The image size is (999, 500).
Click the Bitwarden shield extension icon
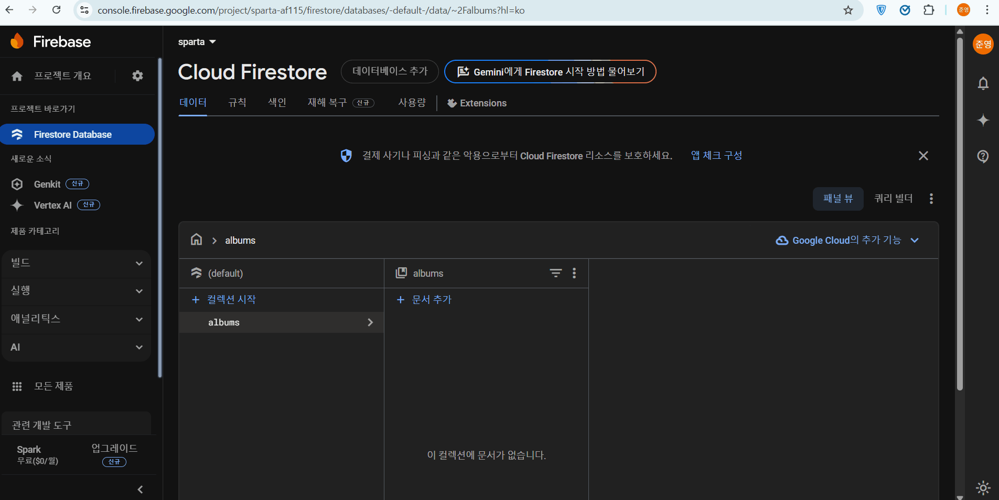pyautogui.click(x=882, y=10)
